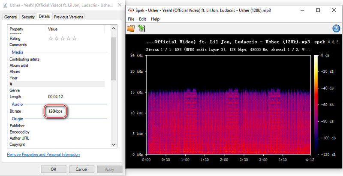Click the Contributing artists property row
This screenshot has width=343, height=176.
(57, 59)
